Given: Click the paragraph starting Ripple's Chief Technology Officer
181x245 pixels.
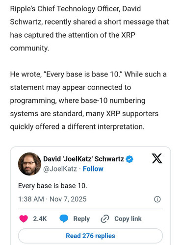Looking at the screenshot, I should [89, 28].
